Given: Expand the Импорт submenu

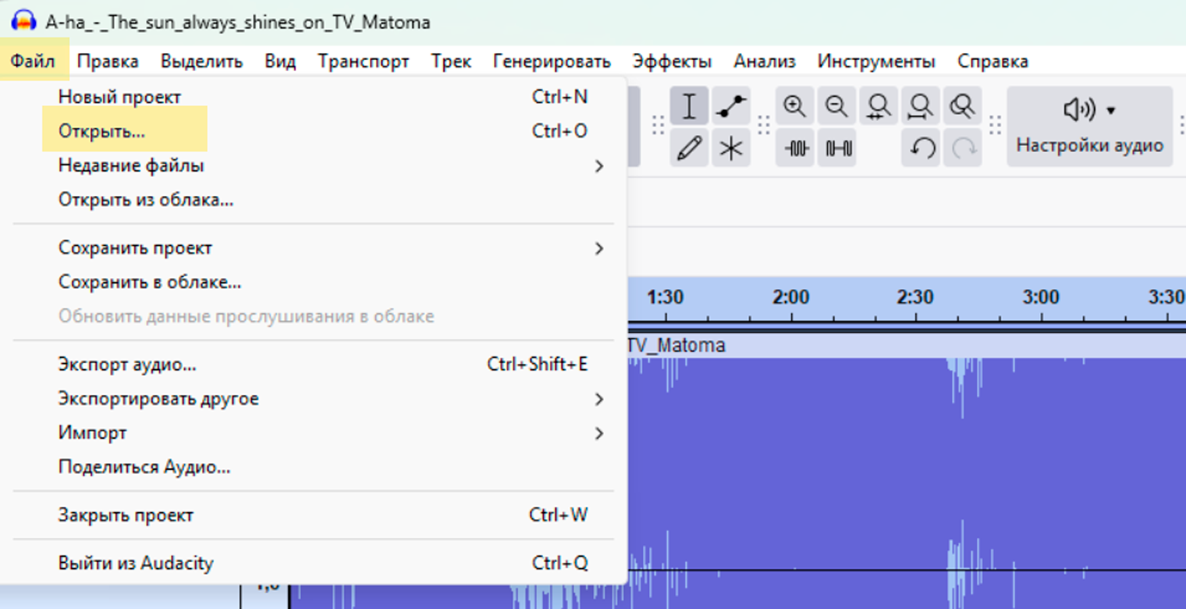Looking at the screenshot, I should tap(313, 433).
